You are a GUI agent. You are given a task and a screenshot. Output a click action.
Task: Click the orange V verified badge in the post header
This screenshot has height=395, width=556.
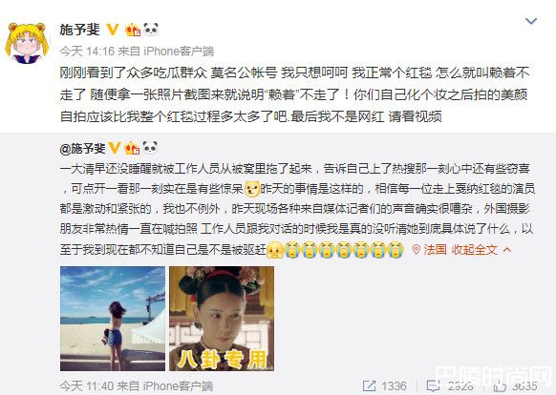tap(113, 30)
